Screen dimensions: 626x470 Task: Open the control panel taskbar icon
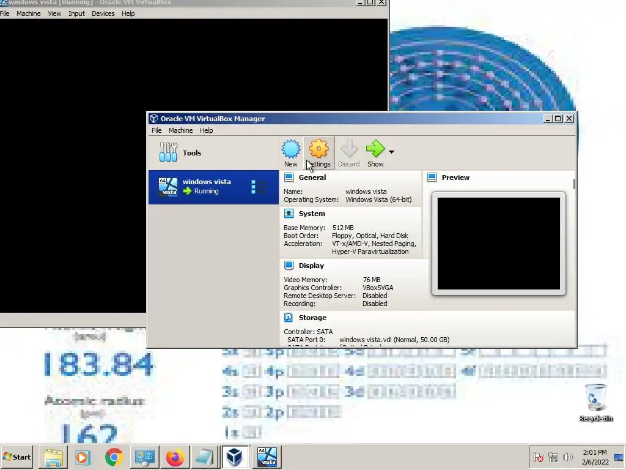(x=144, y=457)
